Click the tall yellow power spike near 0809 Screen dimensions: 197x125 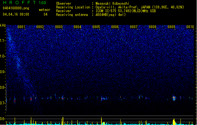click(x=174, y=122)
